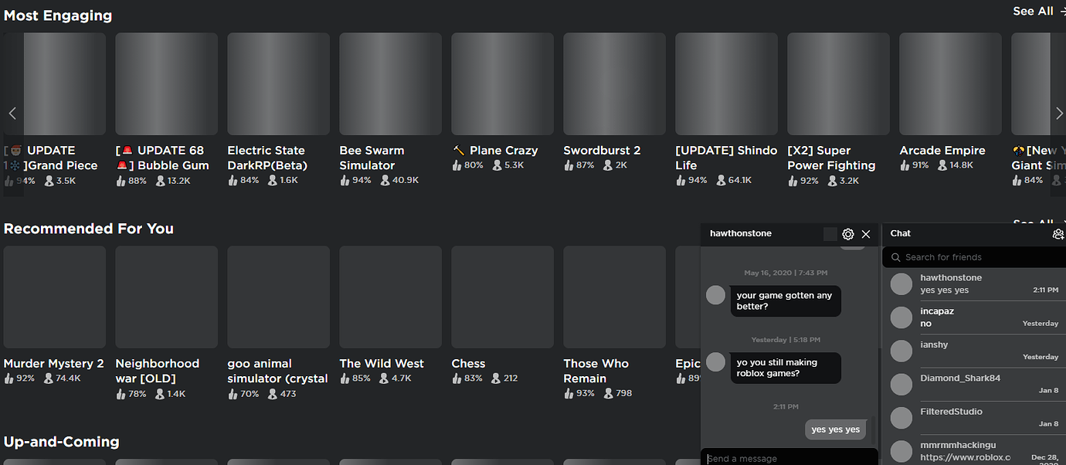The width and height of the screenshot is (1066, 465).
Task: Select thumbnail above [UPDATE] Shindo Life
Action: click(726, 84)
